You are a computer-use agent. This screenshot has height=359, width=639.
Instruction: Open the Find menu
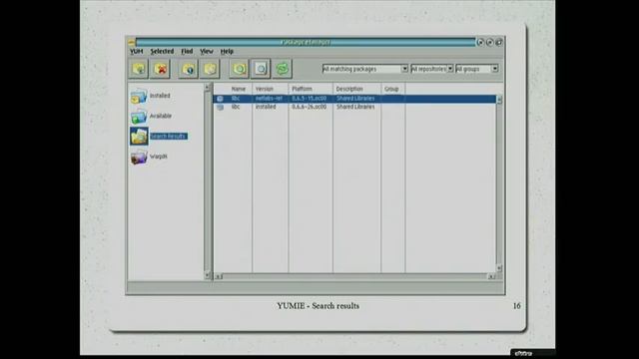click(187, 51)
